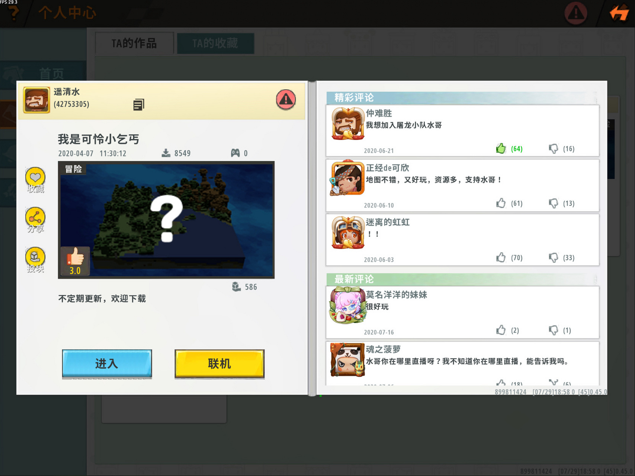
Task: Like 莫名洋洋的妹妹's comment
Action: pyautogui.click(x=501, y=329)
